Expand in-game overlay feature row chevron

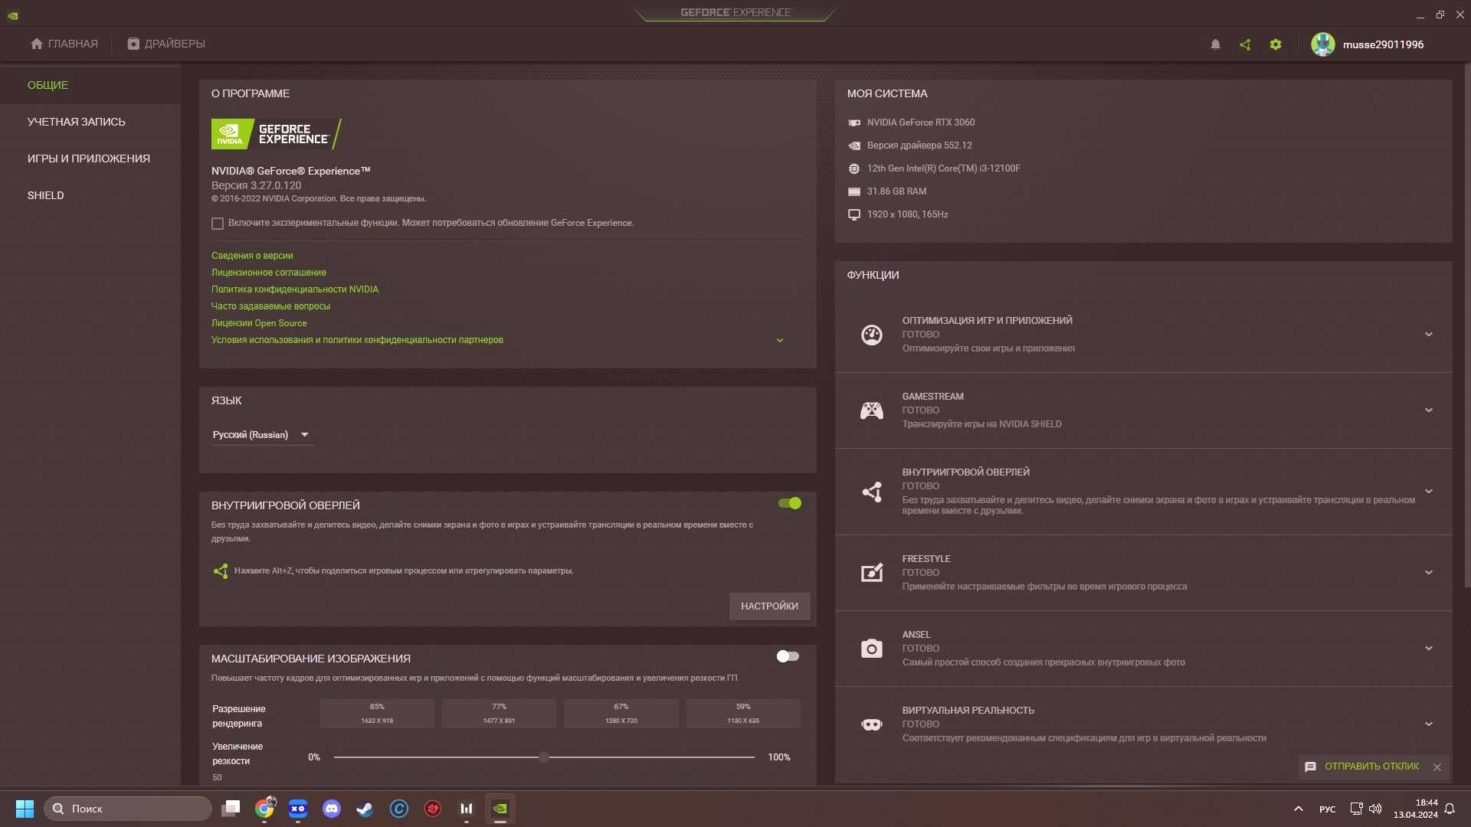tap(1429, 492)
